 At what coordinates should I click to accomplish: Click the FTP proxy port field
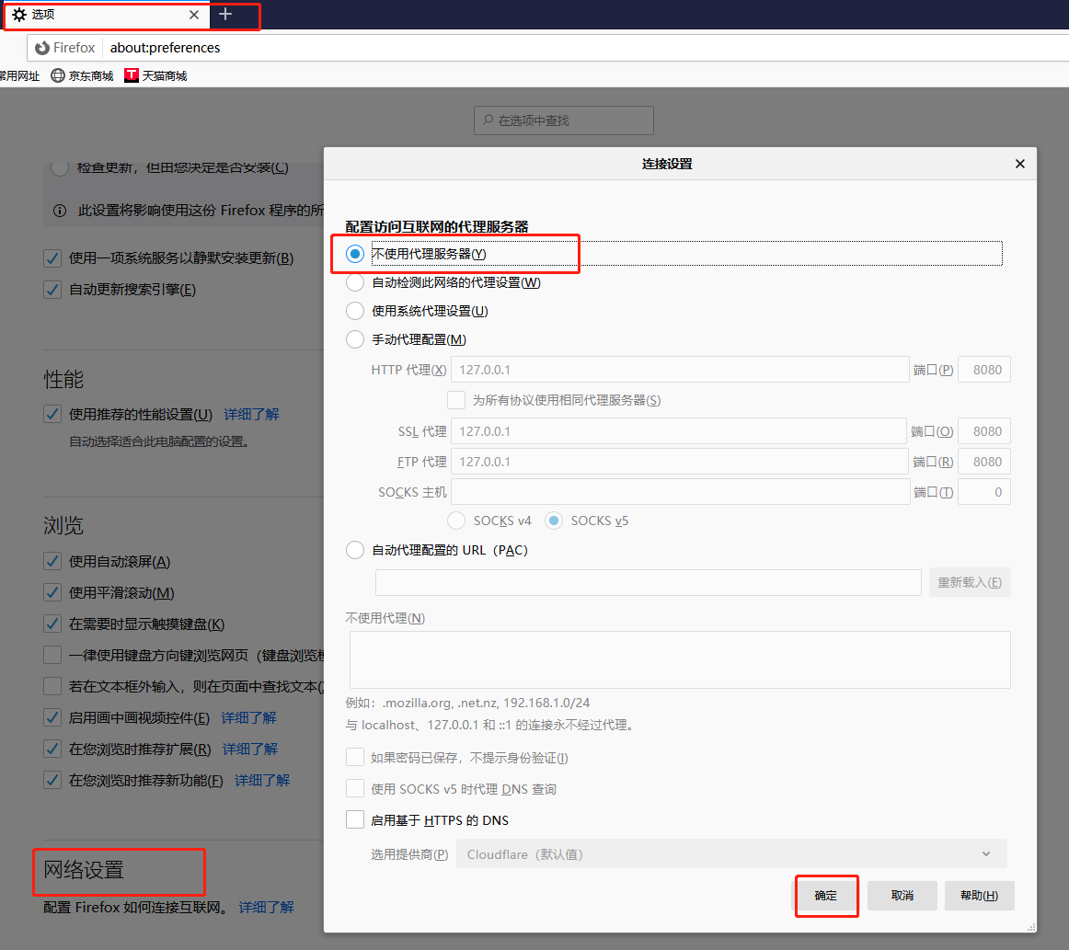pos(983,462)
